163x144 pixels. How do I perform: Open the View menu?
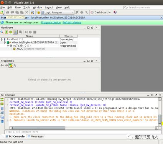click(x=59, y=8)
